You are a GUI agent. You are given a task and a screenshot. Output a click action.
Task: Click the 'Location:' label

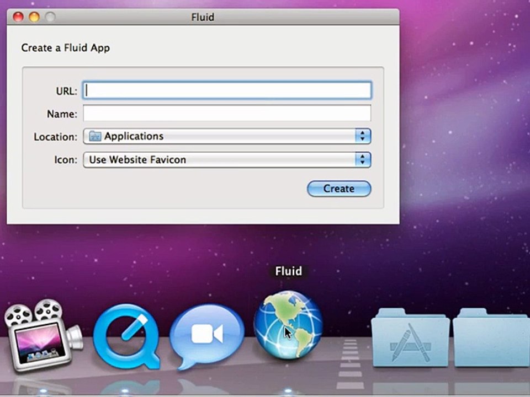click(x=55, y=137)
